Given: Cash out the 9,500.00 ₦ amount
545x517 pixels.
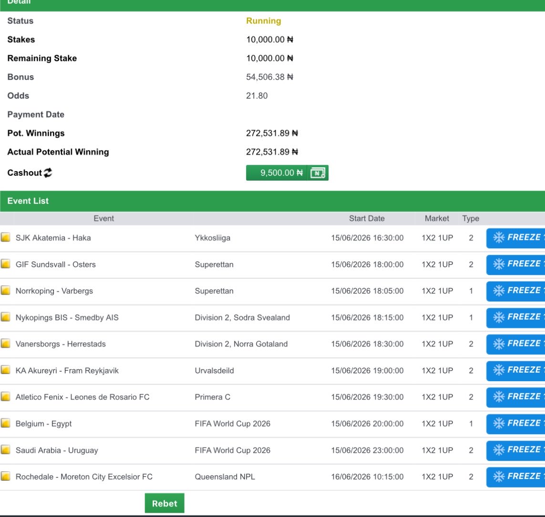Looking at the screenshot, I should [x=287, y=172].
